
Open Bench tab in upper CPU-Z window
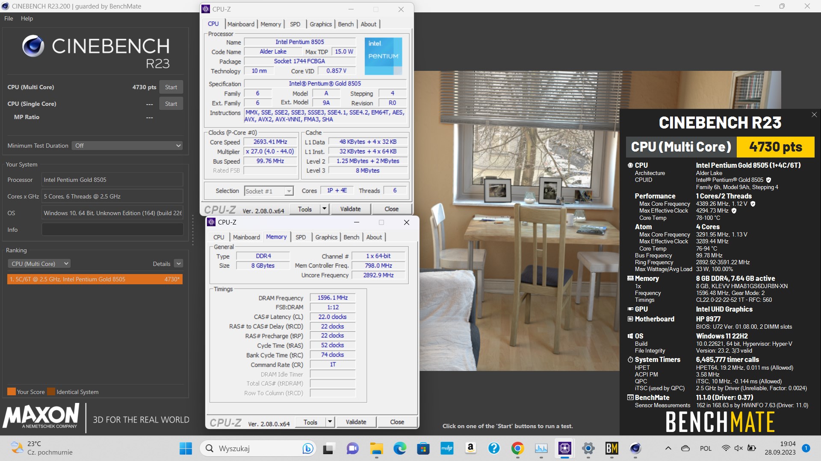(346, 24)
